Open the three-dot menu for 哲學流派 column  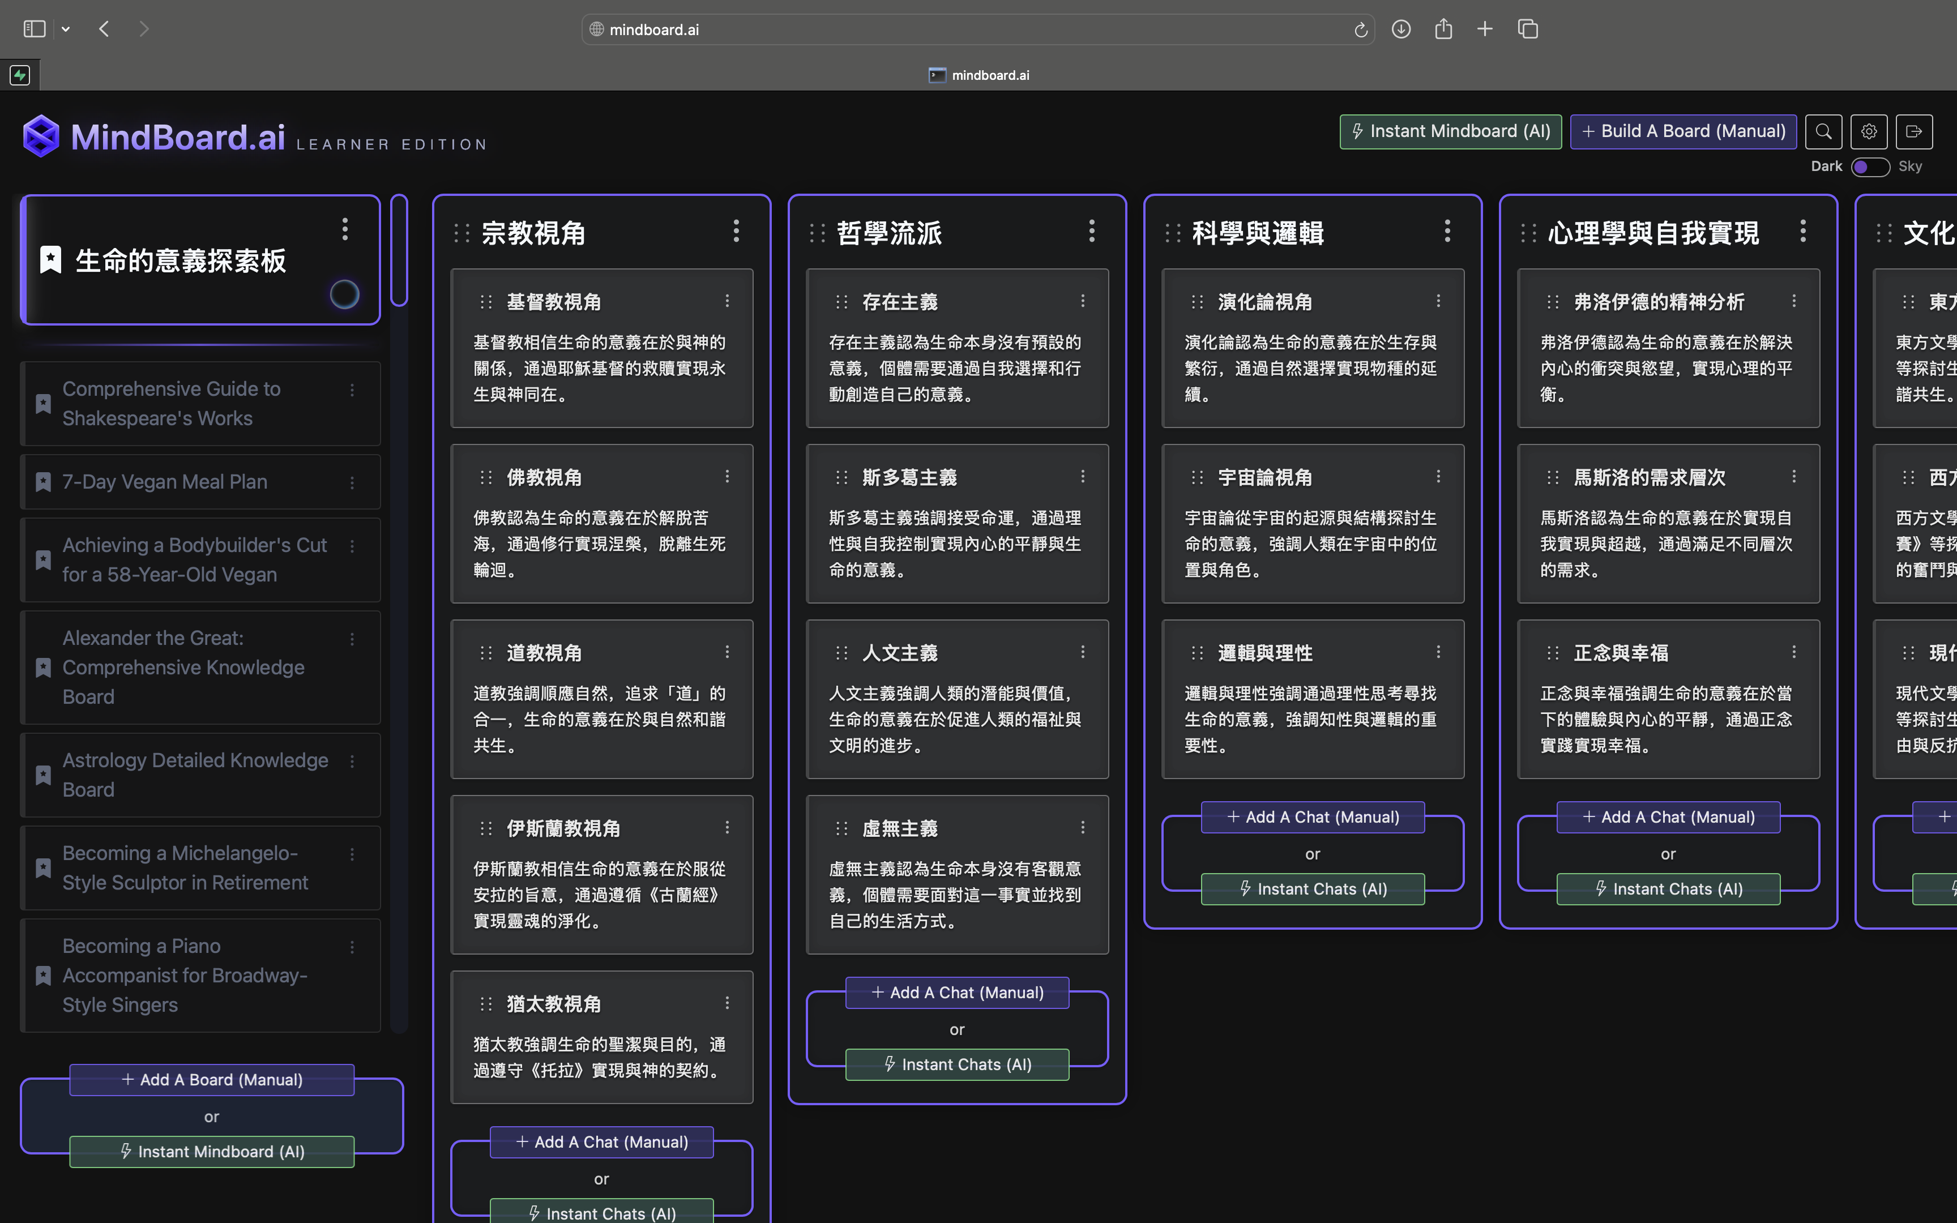[1092, 232]
